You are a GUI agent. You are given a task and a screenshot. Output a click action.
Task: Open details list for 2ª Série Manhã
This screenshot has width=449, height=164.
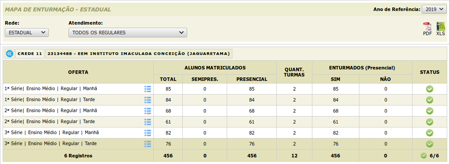148,111
